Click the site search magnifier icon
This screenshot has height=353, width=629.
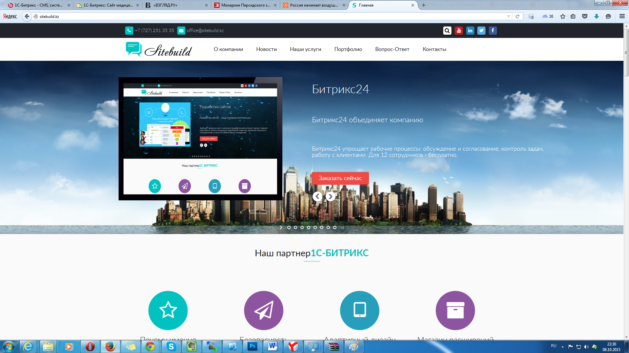(447, 30)
